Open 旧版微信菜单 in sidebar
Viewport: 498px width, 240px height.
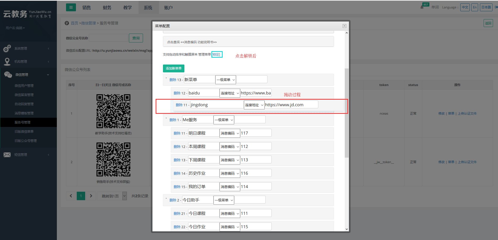pos(24,132)
